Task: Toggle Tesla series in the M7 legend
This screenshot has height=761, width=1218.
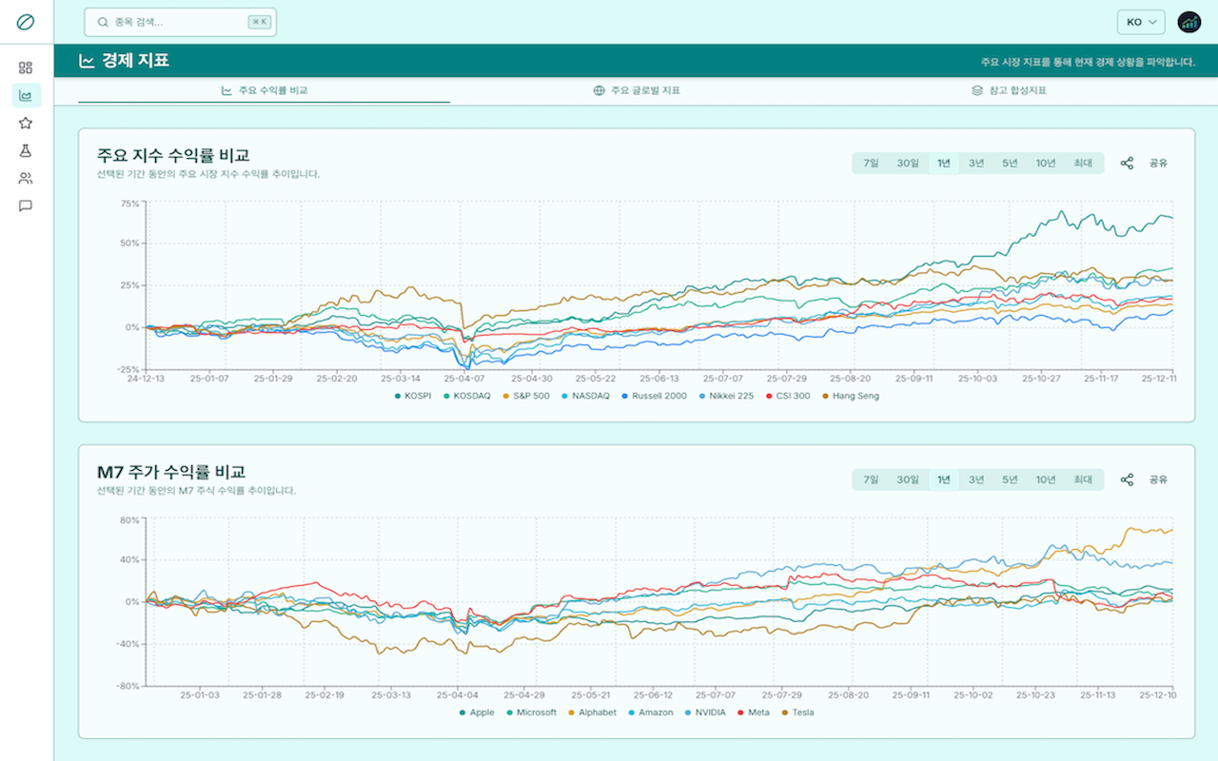Action: coord(797,712)
